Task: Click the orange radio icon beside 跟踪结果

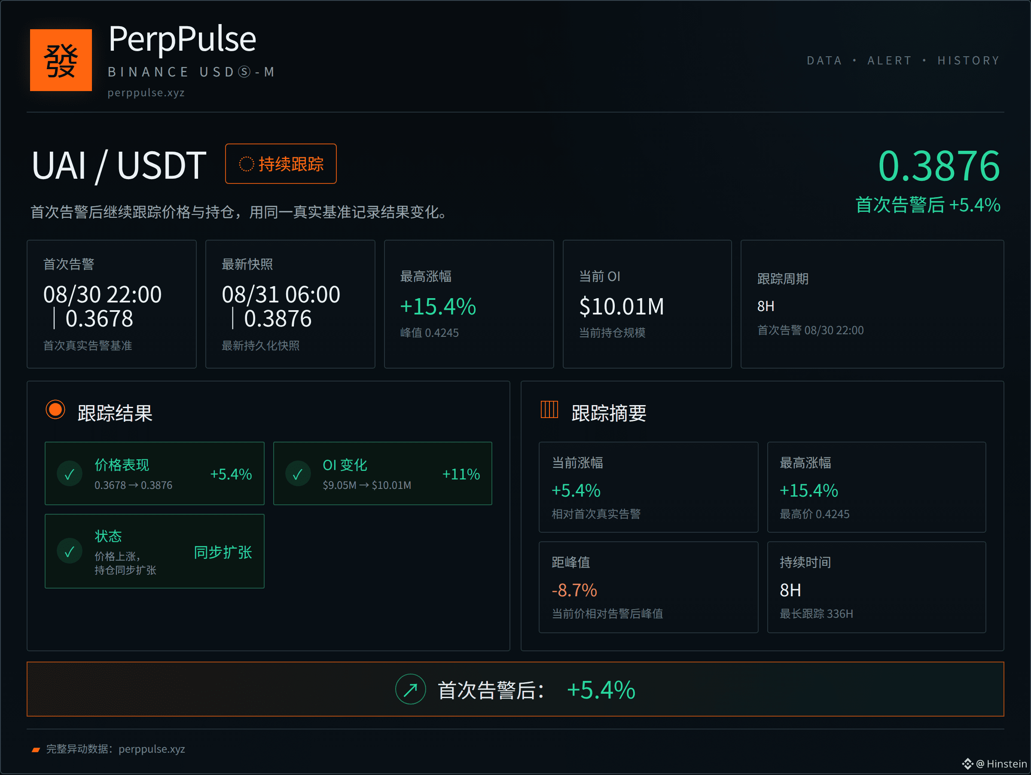Action: 55,410
